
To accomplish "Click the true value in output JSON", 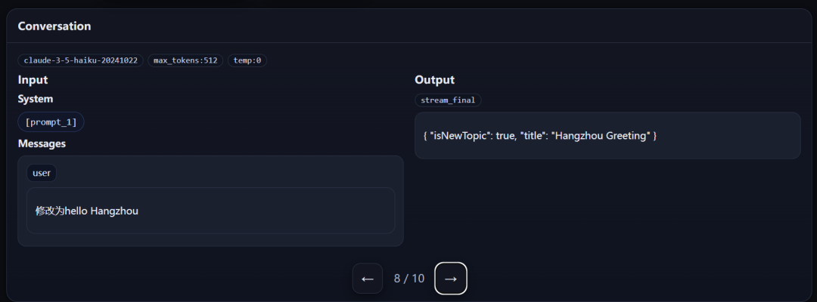I will (x=505, y=136).
